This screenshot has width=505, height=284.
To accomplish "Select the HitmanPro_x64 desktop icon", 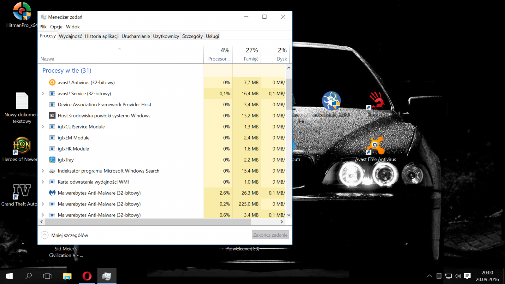I will (22, 15).
